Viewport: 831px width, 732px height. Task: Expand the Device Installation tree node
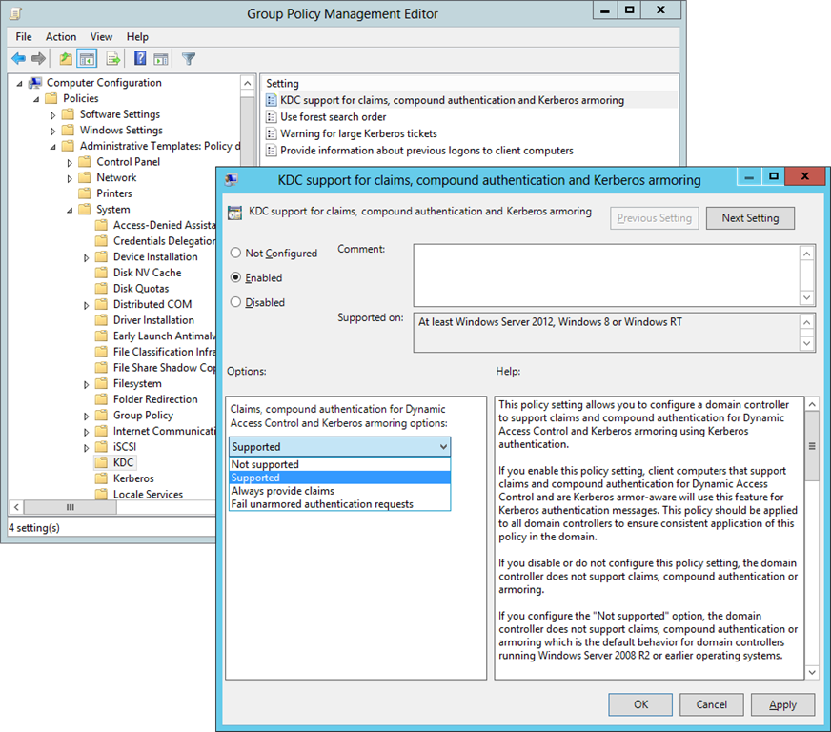(87, 257)
